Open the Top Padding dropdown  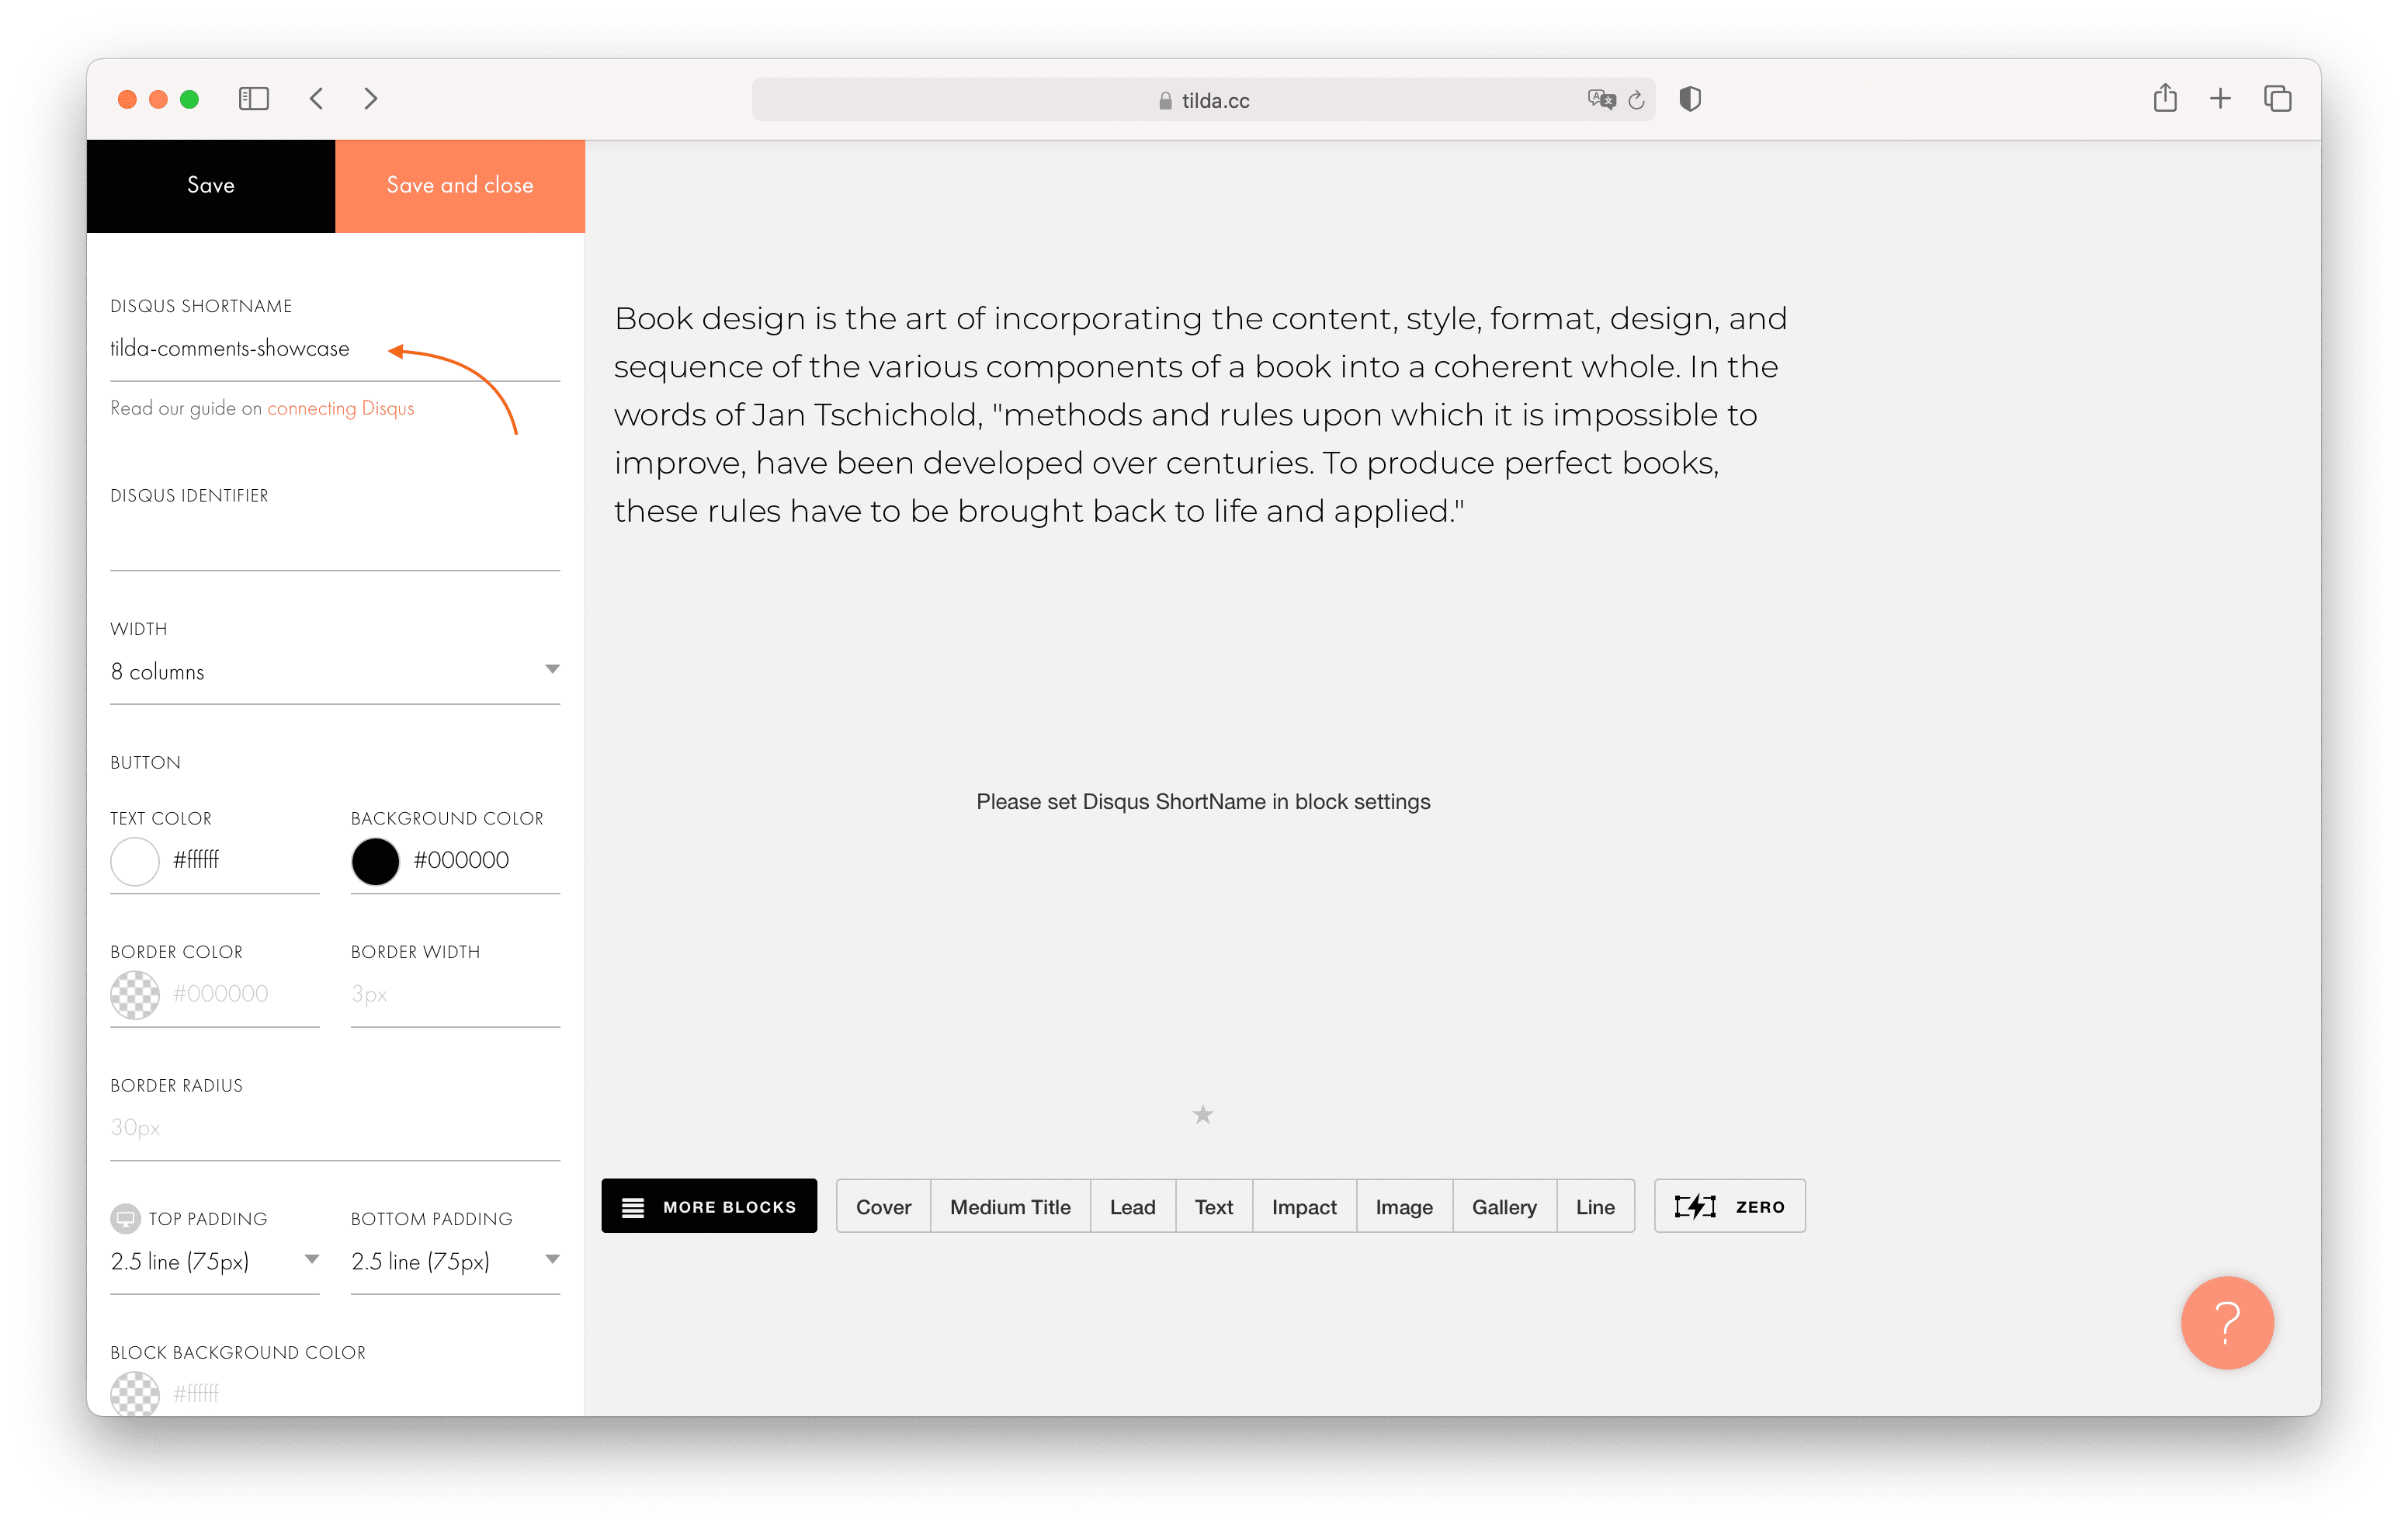tap(215, 1262)
